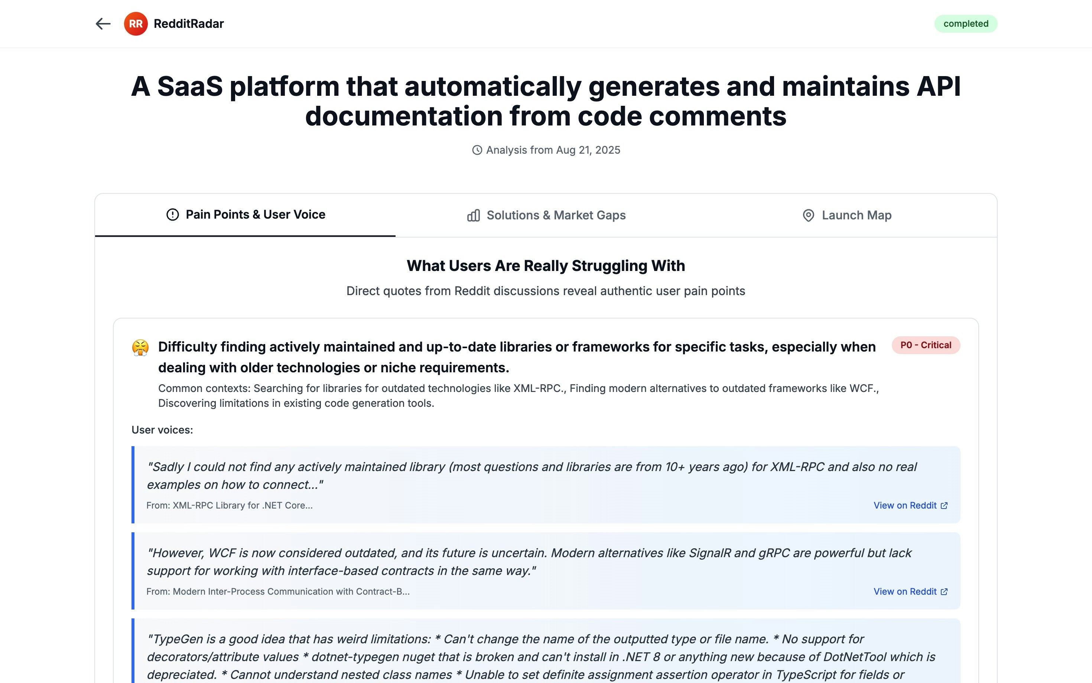
Task: Open the Launch Map tab
Action: click(x=846, y=215)
